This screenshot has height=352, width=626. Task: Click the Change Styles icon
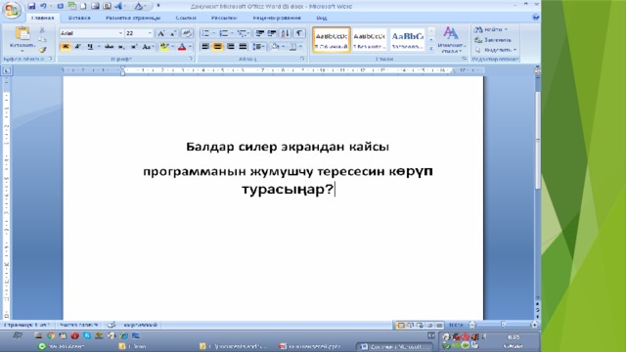(x=451, y=39)
